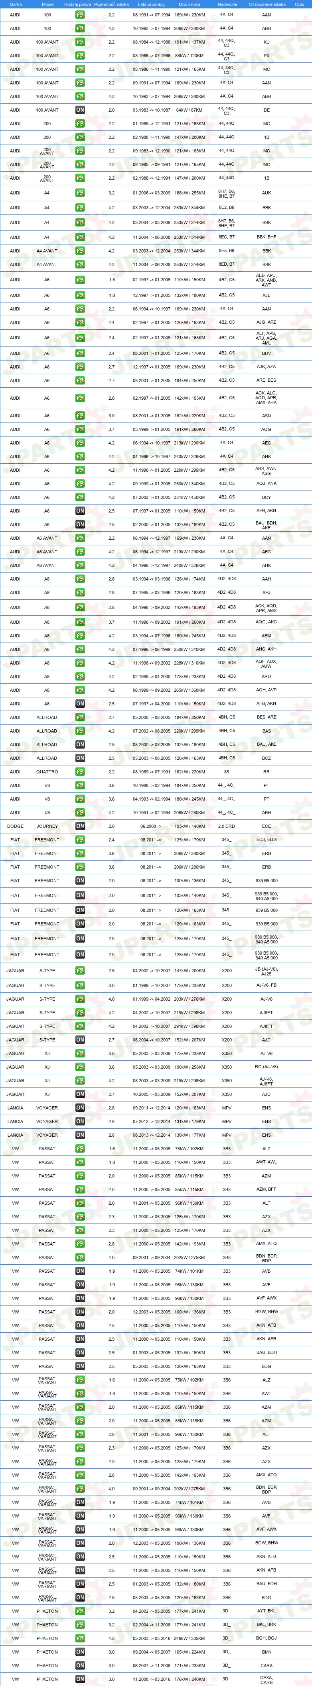Click the diesel icon in the LANCIA VOYAGER 130kW row
This screenshot has height=1686, width=312.
pos(80,1135)
